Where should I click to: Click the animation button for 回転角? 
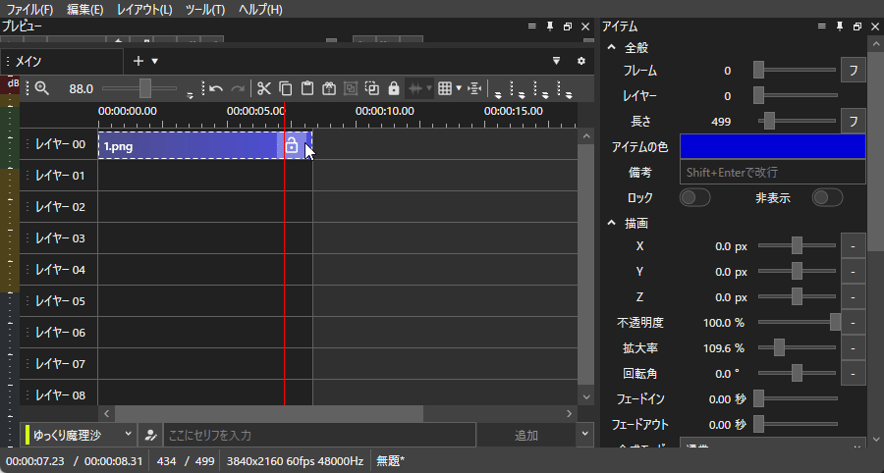(x=853, y=373)
